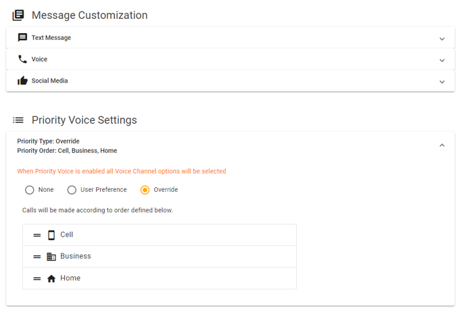The width and height of the screenshot is (465, 315).
Task: Click the Social Media thumbs-up icon
Action: (22, 80)
